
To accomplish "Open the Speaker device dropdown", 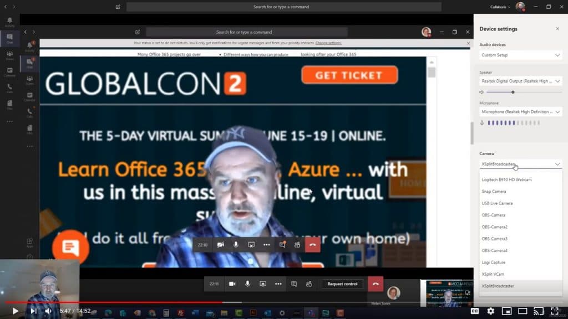I will pos(520,81).
